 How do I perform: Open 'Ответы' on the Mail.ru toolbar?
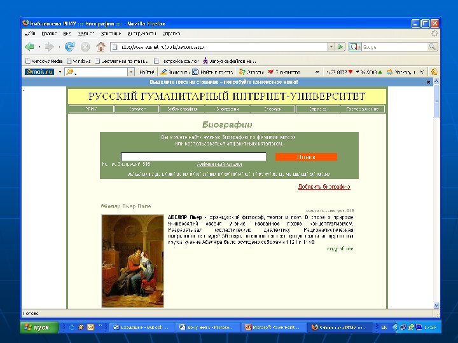tap(251, 72)
